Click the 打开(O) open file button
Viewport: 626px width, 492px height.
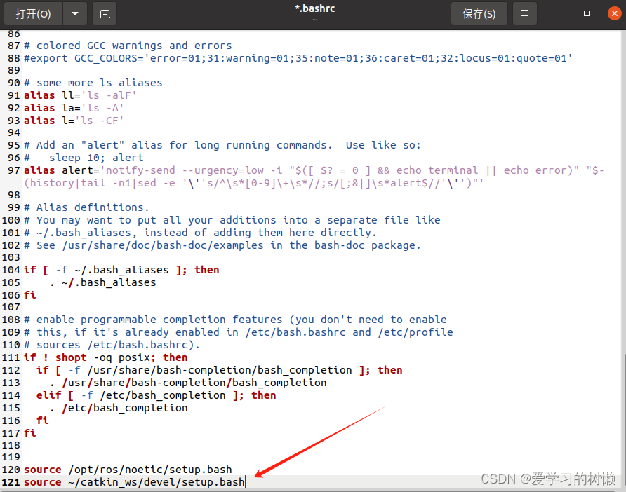(33, 13)
